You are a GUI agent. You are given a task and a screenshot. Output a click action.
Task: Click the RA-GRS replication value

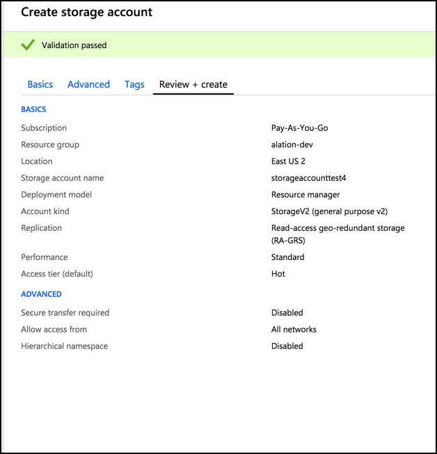[338, 234]
